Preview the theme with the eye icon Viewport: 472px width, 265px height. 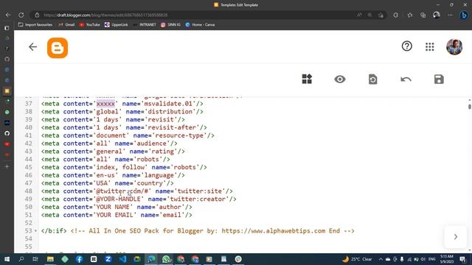[x=340, y=79]
